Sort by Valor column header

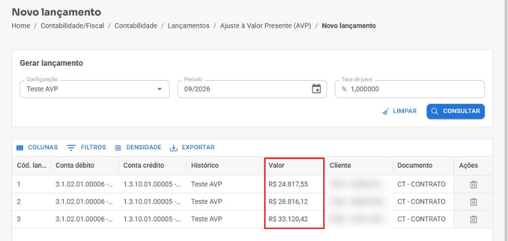[294, 165]
